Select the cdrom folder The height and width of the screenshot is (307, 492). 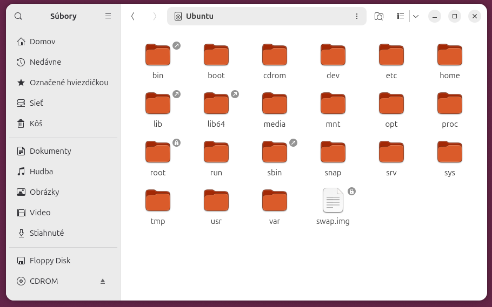click(275, 55)
